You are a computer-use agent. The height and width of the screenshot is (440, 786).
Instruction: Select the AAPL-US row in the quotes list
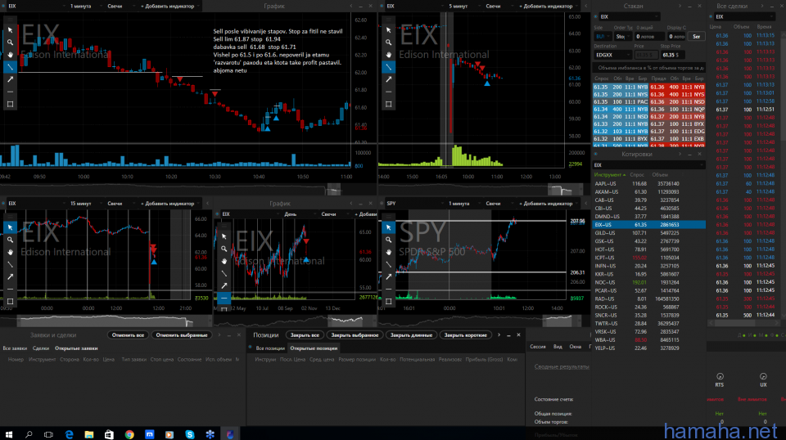tap(649, 184)
